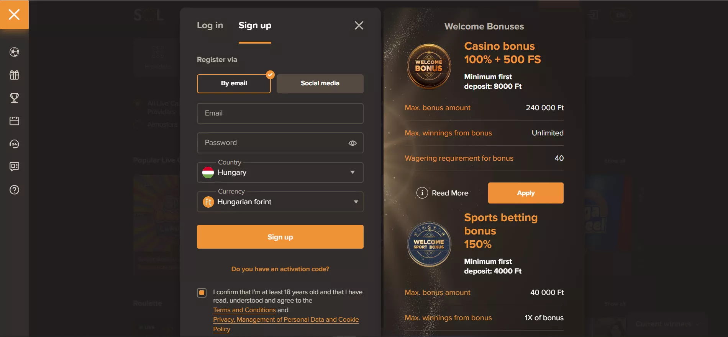This screenshot has width=728, height=337.
Task: Expand the Currency Hungarian forint dropdown
Action: click(280, 202)
